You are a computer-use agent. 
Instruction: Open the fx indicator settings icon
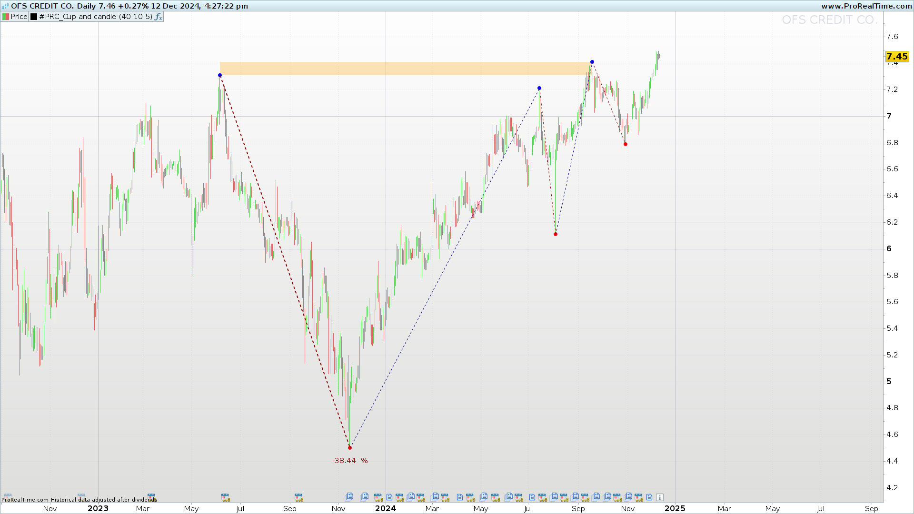pyautogui.click(x=159, y=17)
